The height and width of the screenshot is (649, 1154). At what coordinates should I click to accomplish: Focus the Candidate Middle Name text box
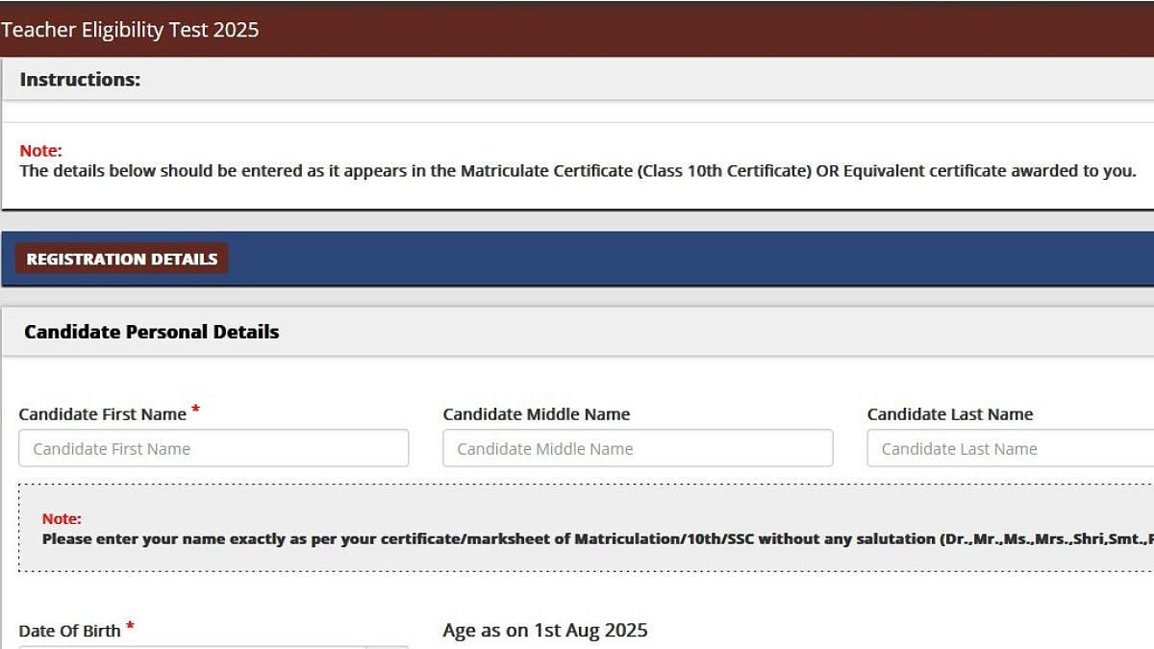point(638,448)
